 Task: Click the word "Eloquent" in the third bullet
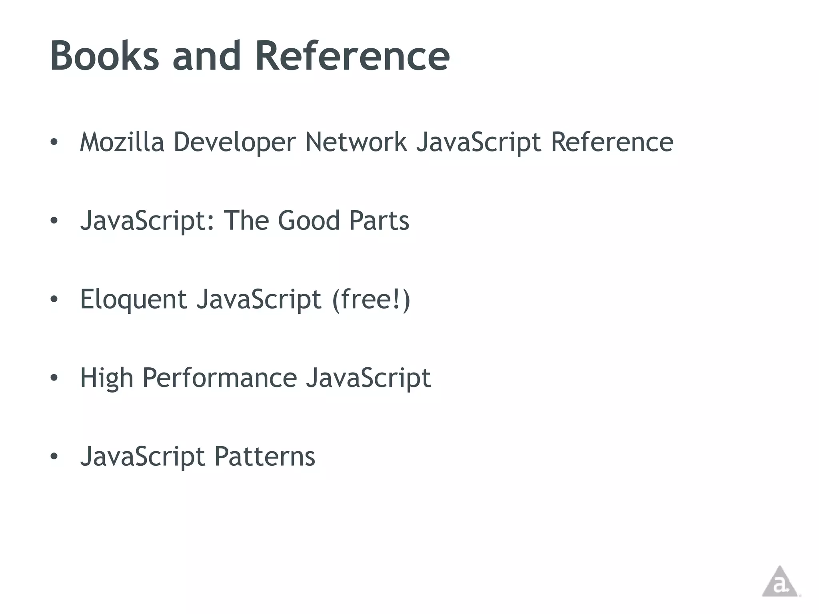133,299
